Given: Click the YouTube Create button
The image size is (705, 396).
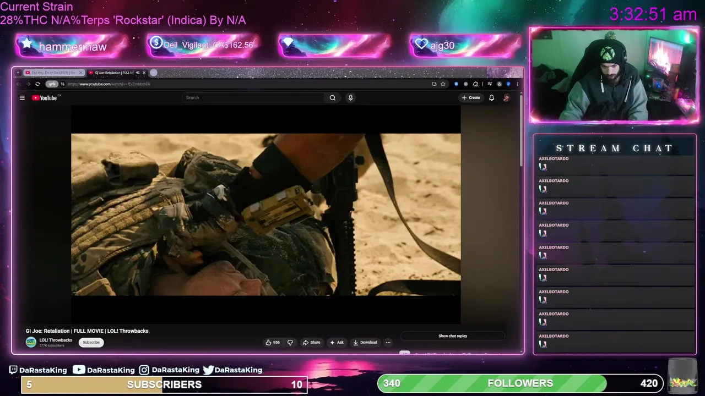Looking at the screenshot, I should pyautogui.click(x=471, y=98).
